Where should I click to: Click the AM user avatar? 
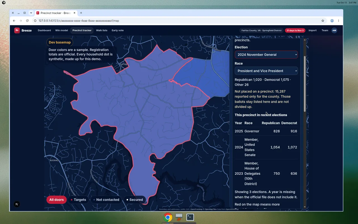point(334,30)
